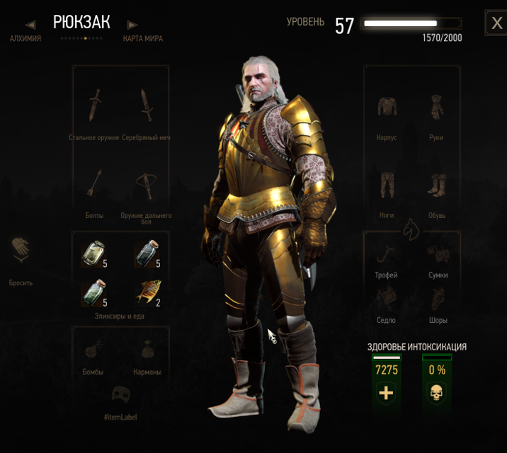The height and width of the screenshot is (453, 507).
Task: Open the saddlebags Сумки slot
Action: [438, 253]
